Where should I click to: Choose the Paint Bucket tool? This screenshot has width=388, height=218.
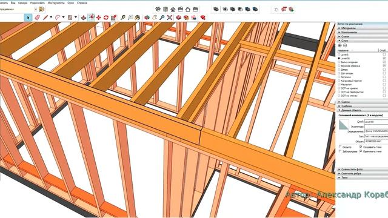138,18
